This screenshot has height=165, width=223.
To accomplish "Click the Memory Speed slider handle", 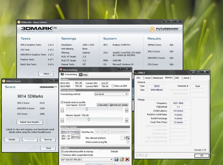I will click(89, 119).
